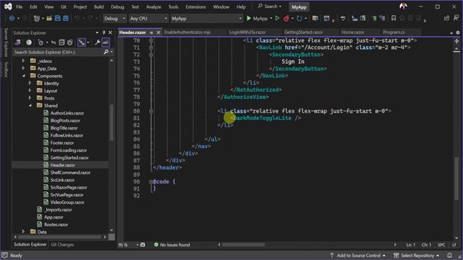Viewport: 463px width, 260px height.
Task: Click the green No issues found checkmark
Action: (156, 245)
